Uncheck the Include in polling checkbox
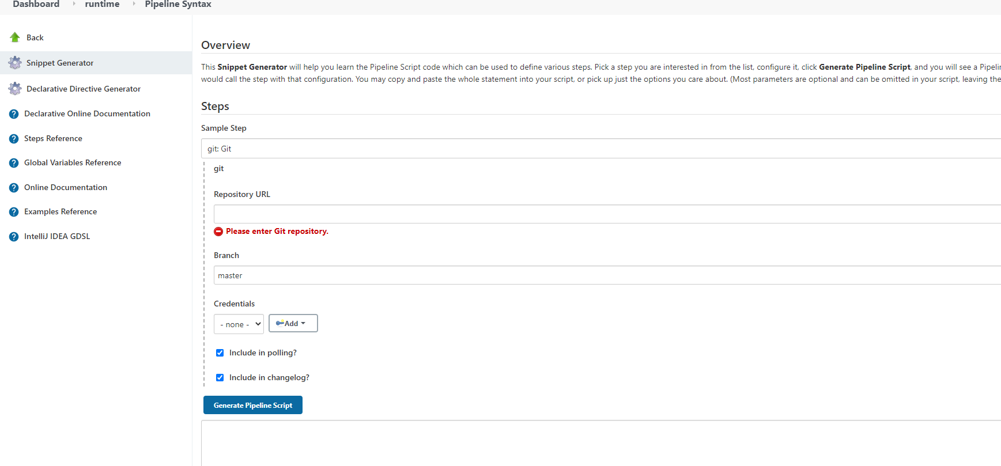Screen dimensions: 1001x466 [220, 353]
